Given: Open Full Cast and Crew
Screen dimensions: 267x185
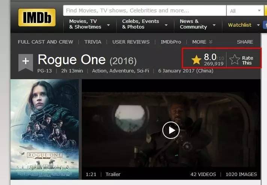Looking at the screenshot, I should click(x=45, y=42).
